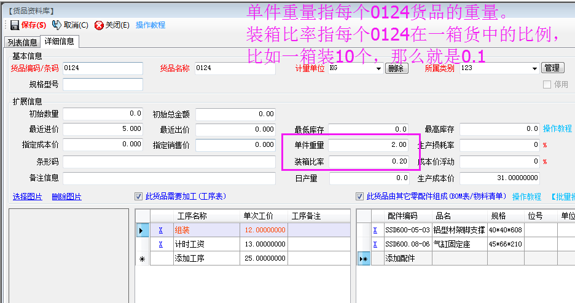Click the 单件重量 input field
Viewport: 575px width, 303px height.
[369, 145]
